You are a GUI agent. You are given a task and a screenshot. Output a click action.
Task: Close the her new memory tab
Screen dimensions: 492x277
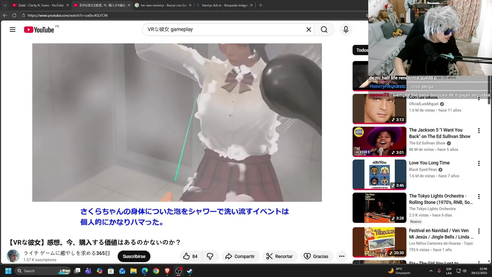pos(190,5)
